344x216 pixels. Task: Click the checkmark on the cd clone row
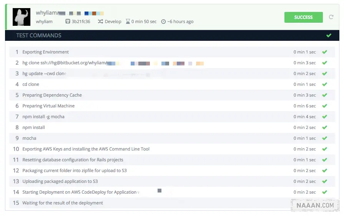[324, 84]
